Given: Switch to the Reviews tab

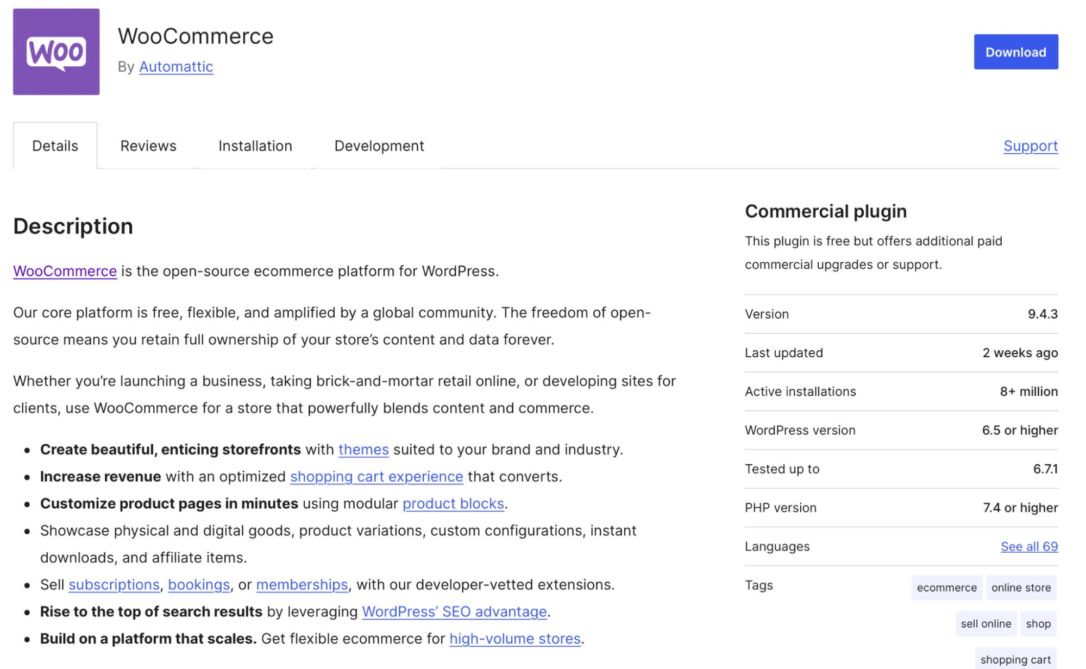Looking at the screenshot, I should 148,146.
